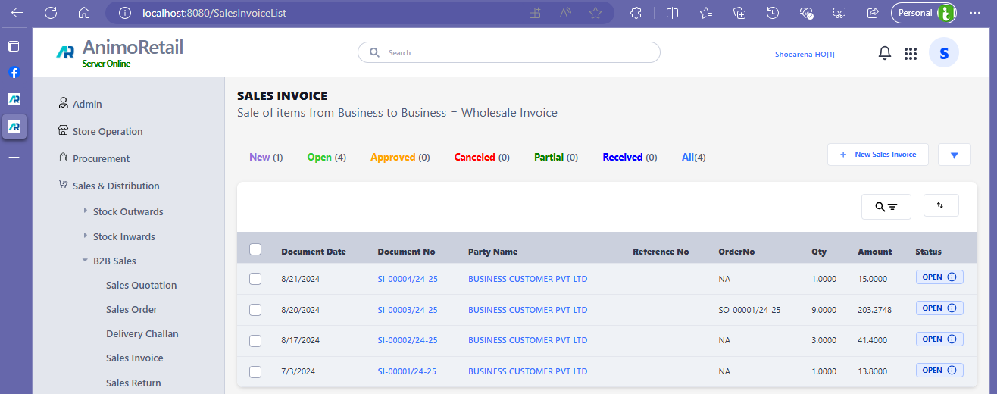Open browser home page icon
The height and width of the screenshot is (394, 997).
pos(84,13)
